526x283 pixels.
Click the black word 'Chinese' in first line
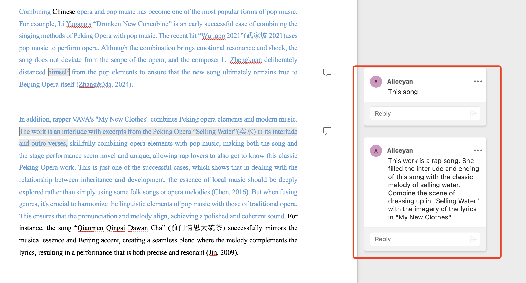point(63,12)
